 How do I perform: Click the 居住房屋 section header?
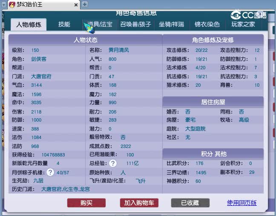[213, 102]
